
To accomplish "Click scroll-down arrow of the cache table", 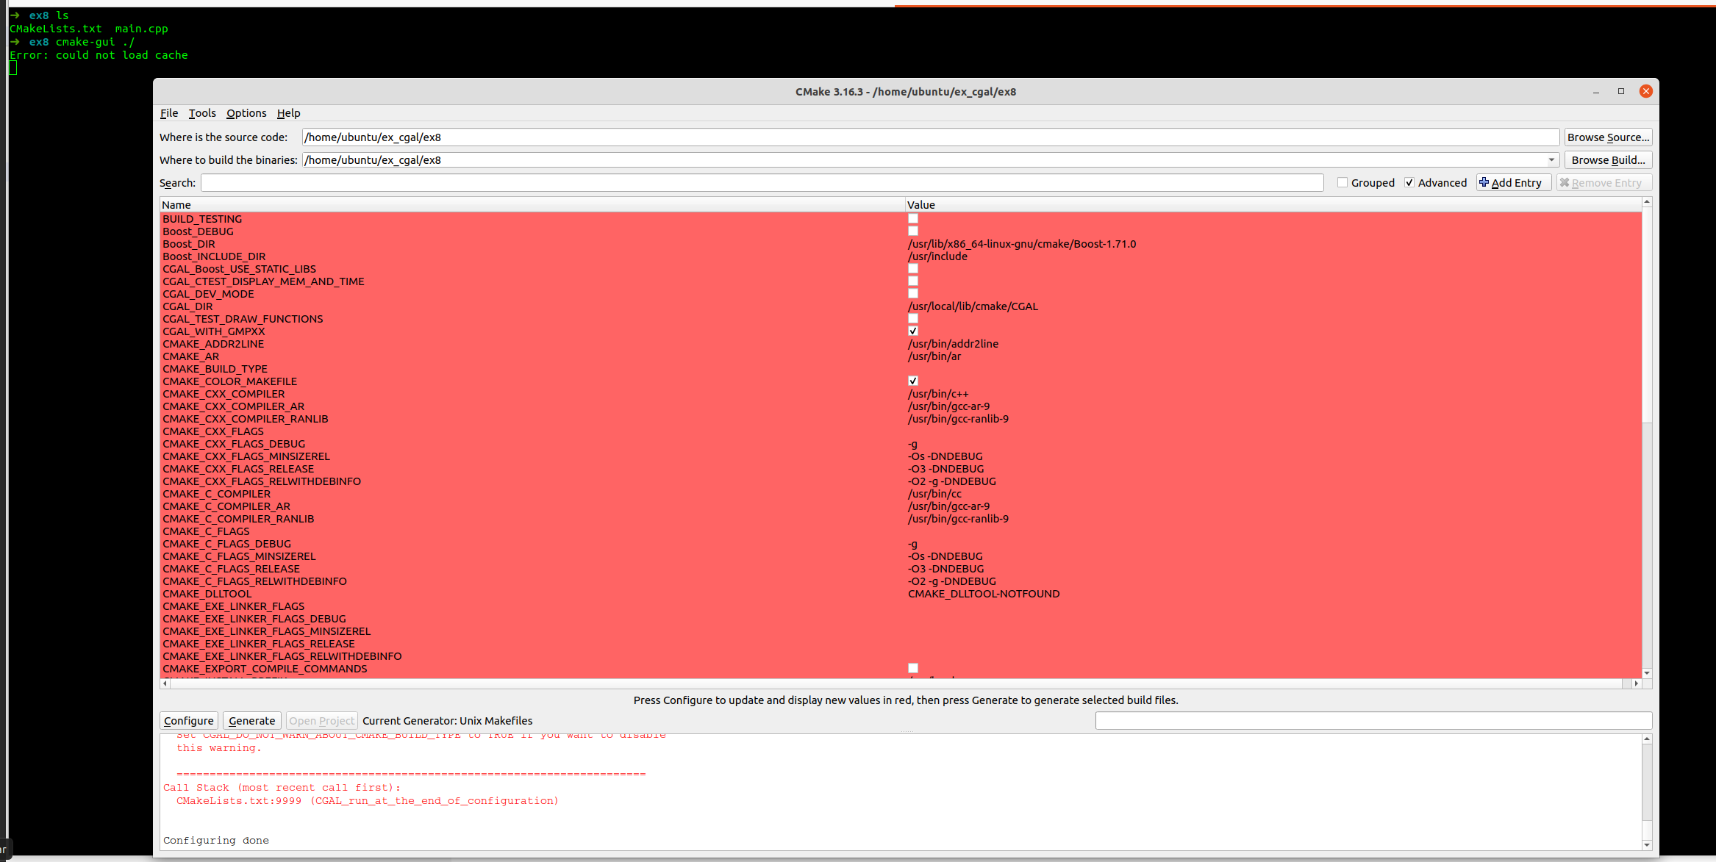I will pyautogui.click(x=1647, y=673).
